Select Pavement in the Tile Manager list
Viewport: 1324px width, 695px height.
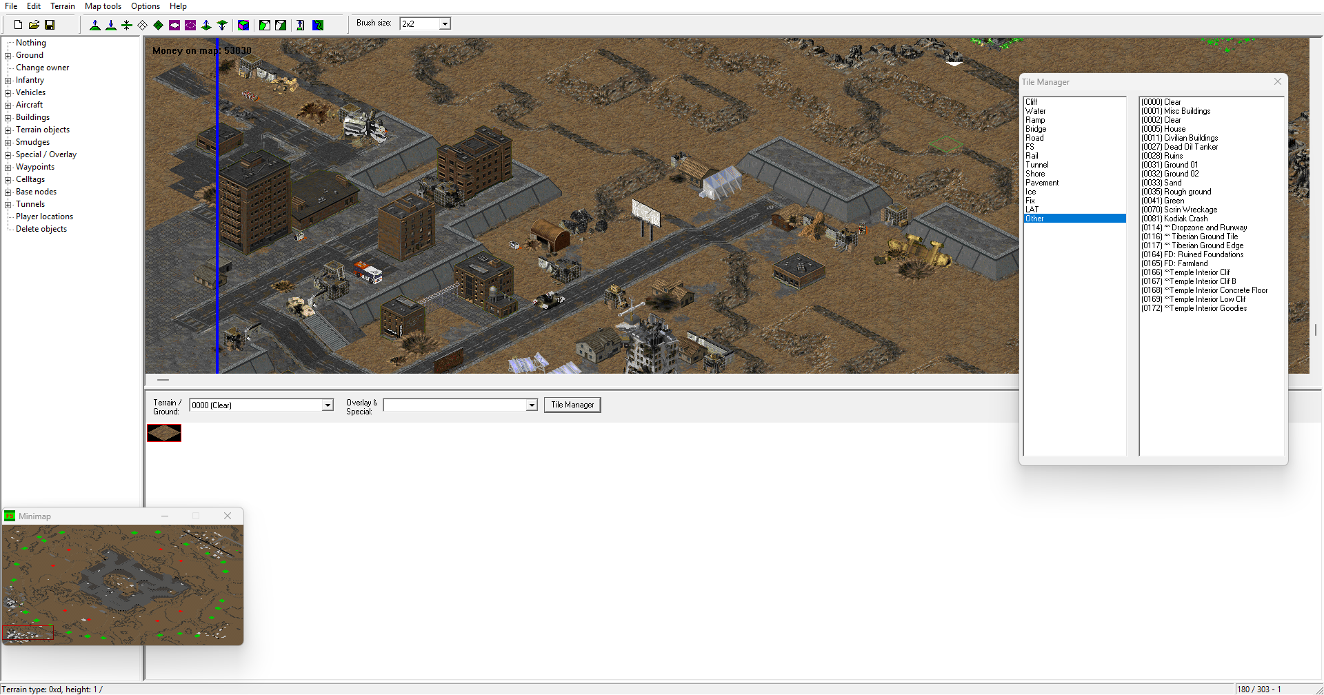point(1042,183)
